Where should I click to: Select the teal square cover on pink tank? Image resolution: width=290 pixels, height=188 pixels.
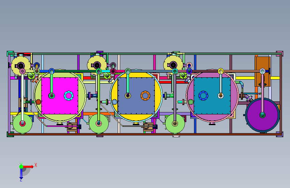point(212,96)
